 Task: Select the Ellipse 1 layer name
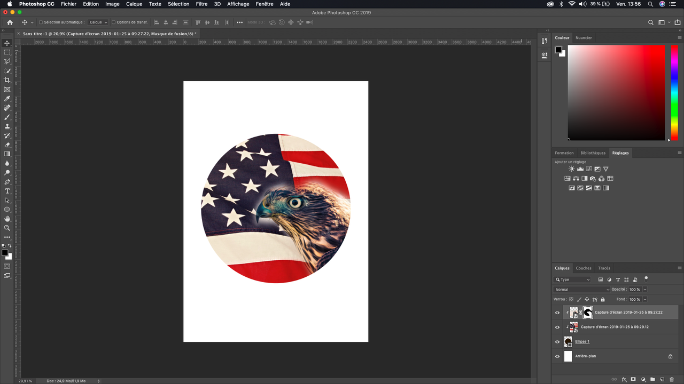(x=582, y=341)
